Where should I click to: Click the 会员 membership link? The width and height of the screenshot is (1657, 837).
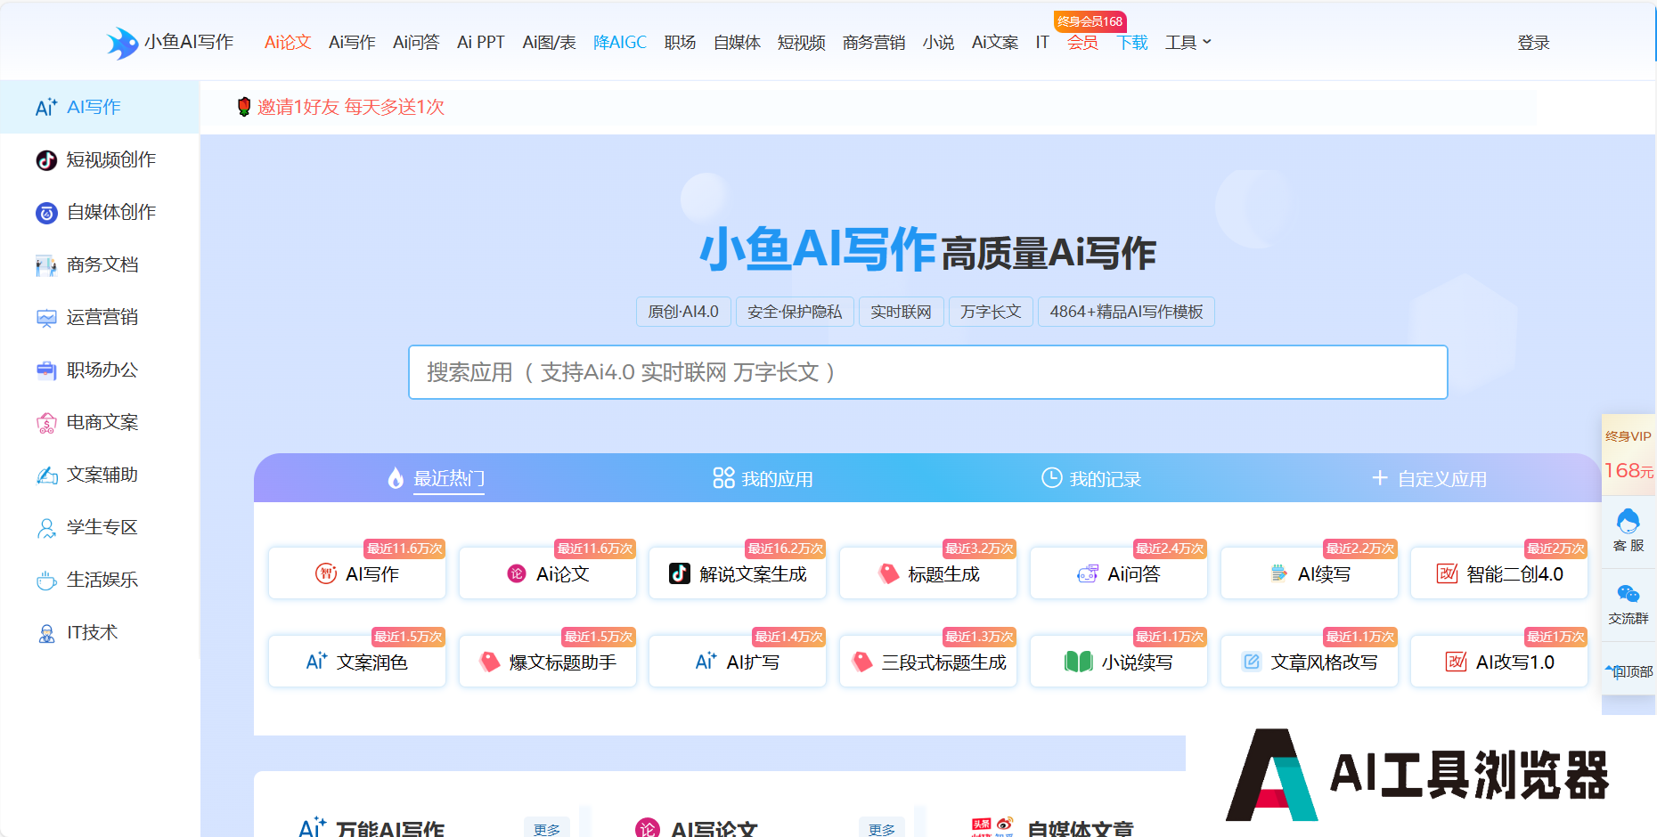(x=1082, y=43)
